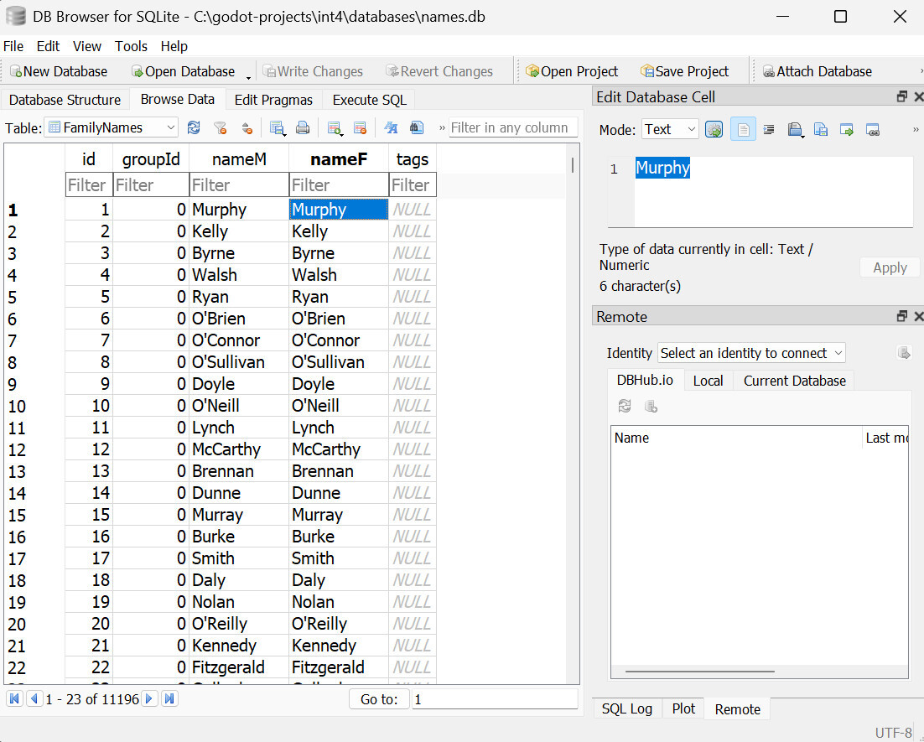Insert a new record in table
Image resolution: width=924 pixels, height=742 pixels.
335,127
